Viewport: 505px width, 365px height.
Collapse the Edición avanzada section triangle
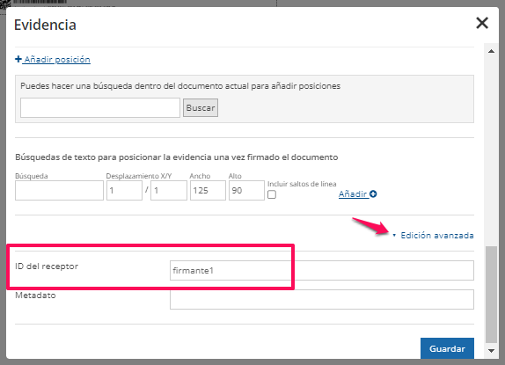tap(394, 236)
